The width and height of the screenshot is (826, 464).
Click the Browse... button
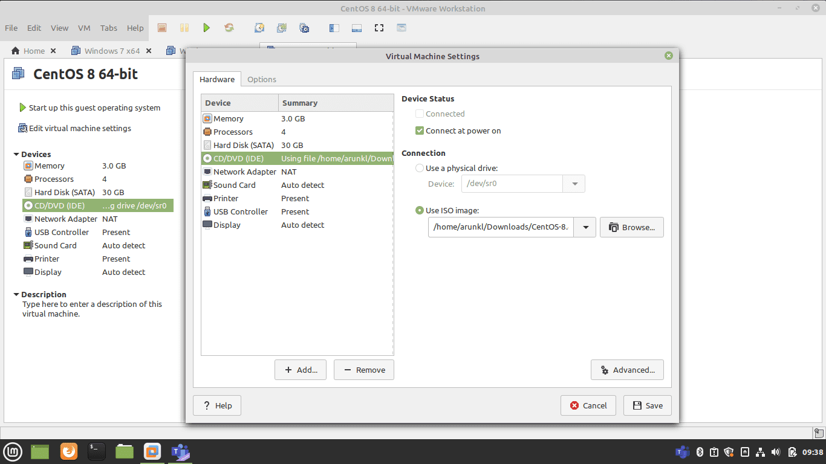pos(632,227)
